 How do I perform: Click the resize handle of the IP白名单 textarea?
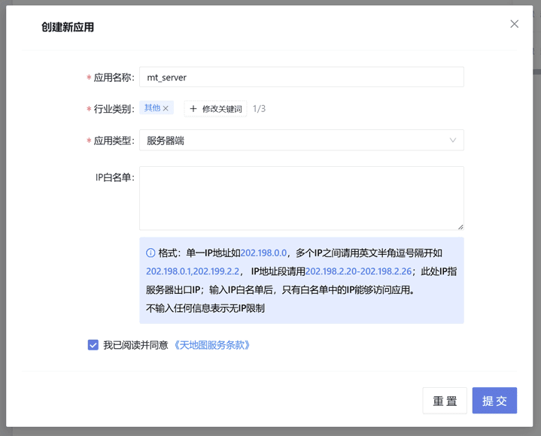pyautogui.click(x=460, y=226)
